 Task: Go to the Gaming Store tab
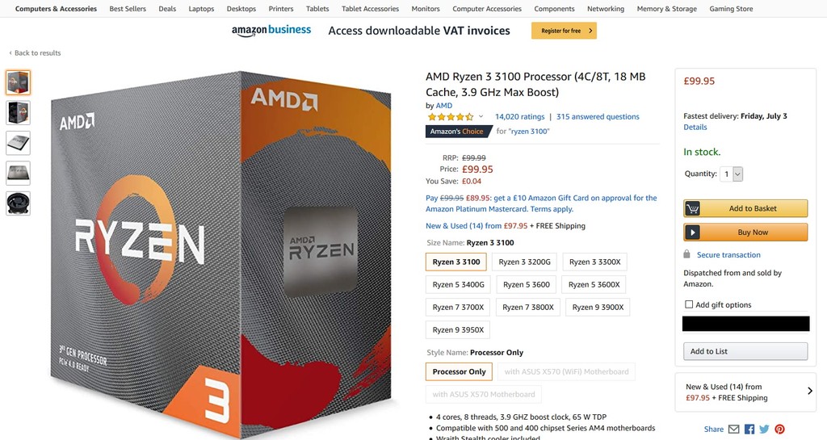(x=731, y=9)
